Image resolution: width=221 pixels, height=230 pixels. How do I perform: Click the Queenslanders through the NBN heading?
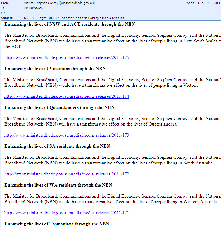coord(59,107)
